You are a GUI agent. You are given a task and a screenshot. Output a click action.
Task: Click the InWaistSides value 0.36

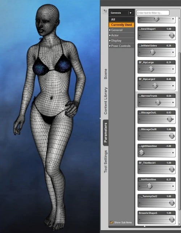pyautogui.click(x=169, y=46)
